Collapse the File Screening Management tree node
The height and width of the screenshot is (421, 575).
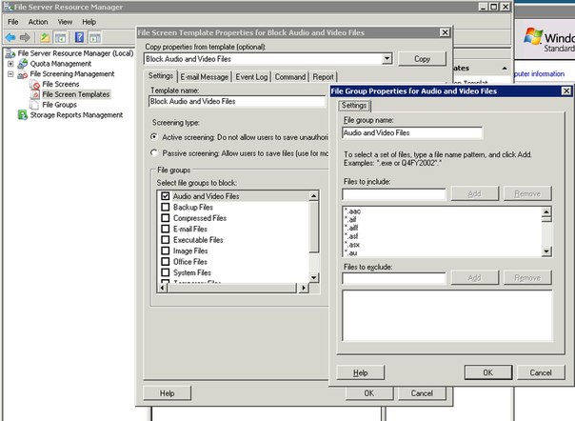[10, 74]
